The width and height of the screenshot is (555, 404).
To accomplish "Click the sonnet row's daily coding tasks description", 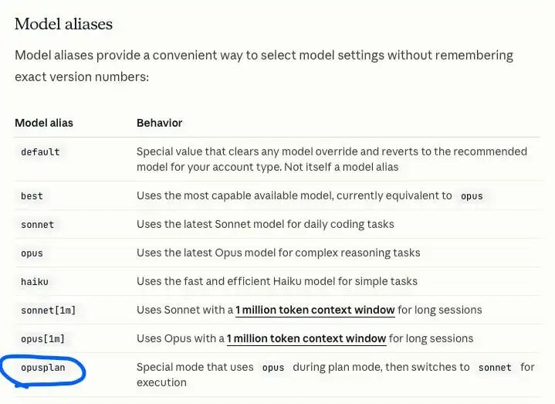I will pos(265,224).
